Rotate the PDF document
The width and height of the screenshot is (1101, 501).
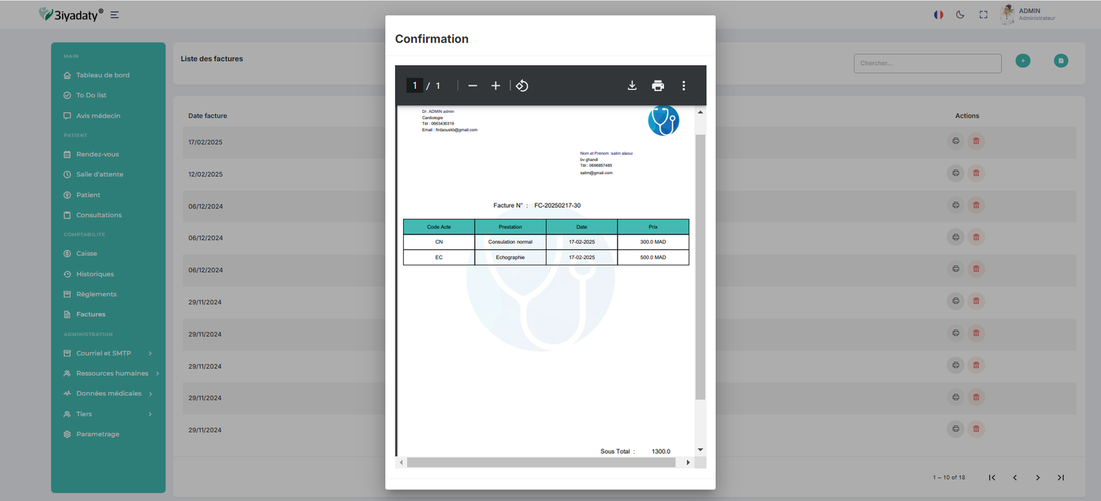click(522, 86)
